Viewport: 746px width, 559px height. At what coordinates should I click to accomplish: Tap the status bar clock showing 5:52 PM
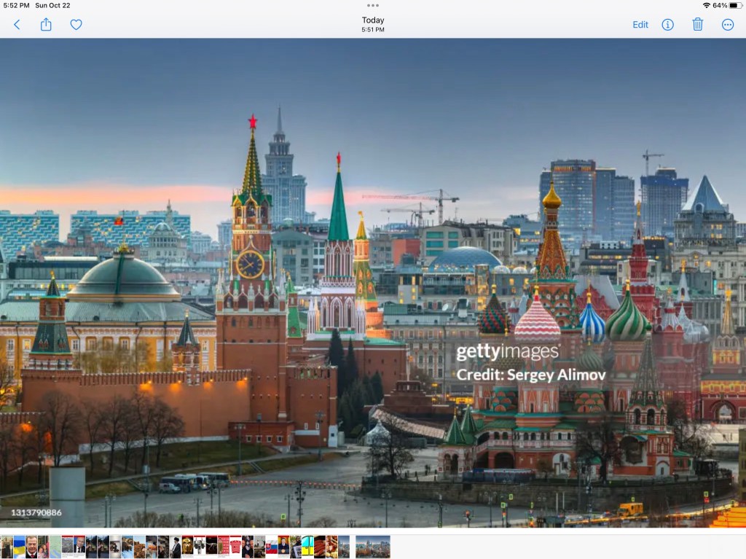[16, 5]
